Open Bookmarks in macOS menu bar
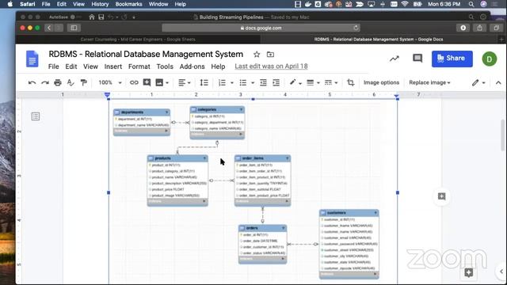 pos(128,4)
